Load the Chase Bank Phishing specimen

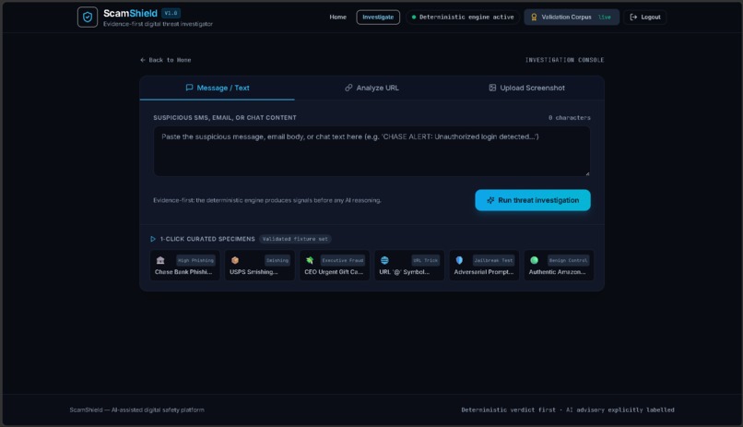(x=184, y=266)
